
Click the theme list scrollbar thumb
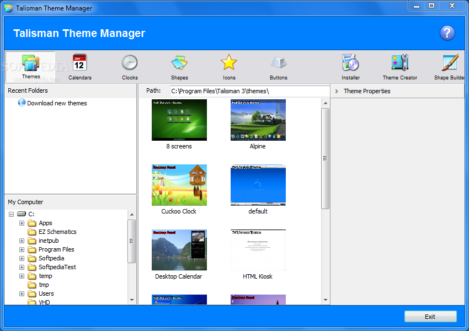326,158
